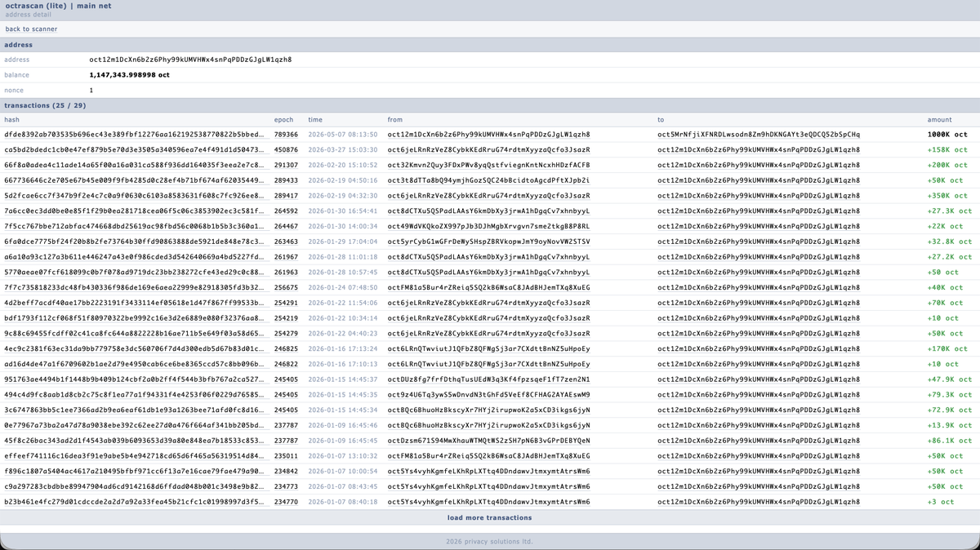The height and width of the screenshot is (550, 980).
Task: Open sender address octDzsm671S94MwXhauWTMQtWS2
Action: 488,441
